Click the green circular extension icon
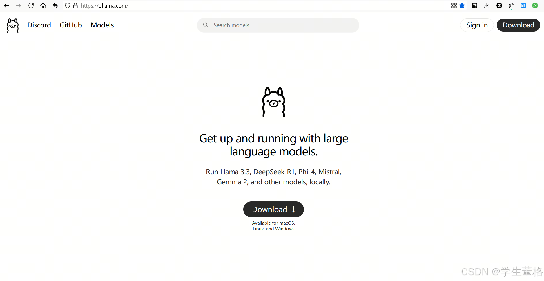Image resolution: width=544 pixels, height=281 pixels. pos(535,5)
